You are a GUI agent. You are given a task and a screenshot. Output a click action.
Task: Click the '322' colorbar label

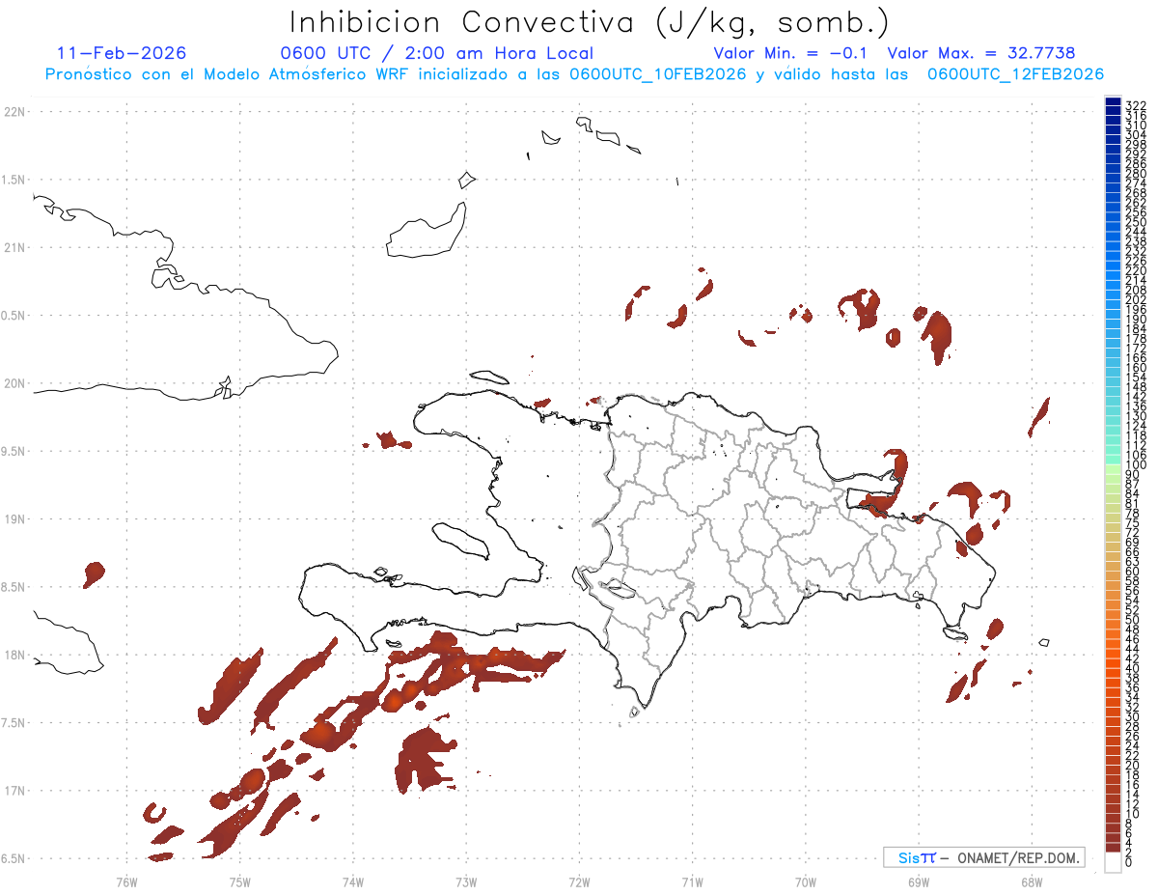(1136, 105)
